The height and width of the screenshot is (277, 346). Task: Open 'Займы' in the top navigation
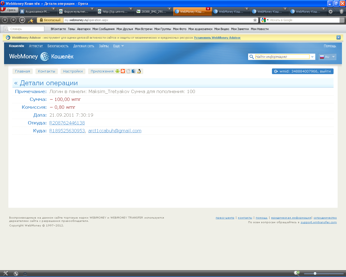(x=104, y=46)
